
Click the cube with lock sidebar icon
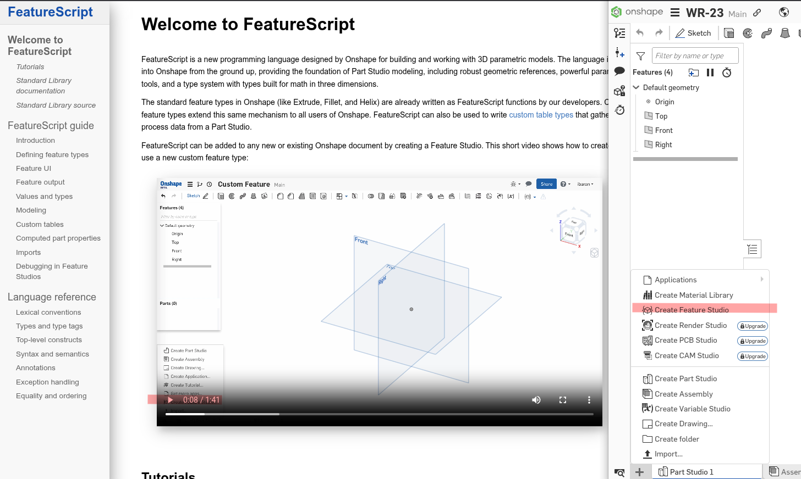(x=619, y=91)
